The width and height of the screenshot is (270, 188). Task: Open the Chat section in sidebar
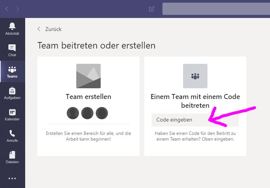coord(12,50)
